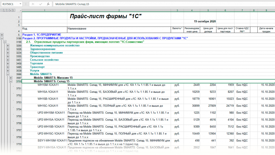Collapse section 2.1 Отраслевые продукты group
275x155 pixels.
click(x=5, y=42)
